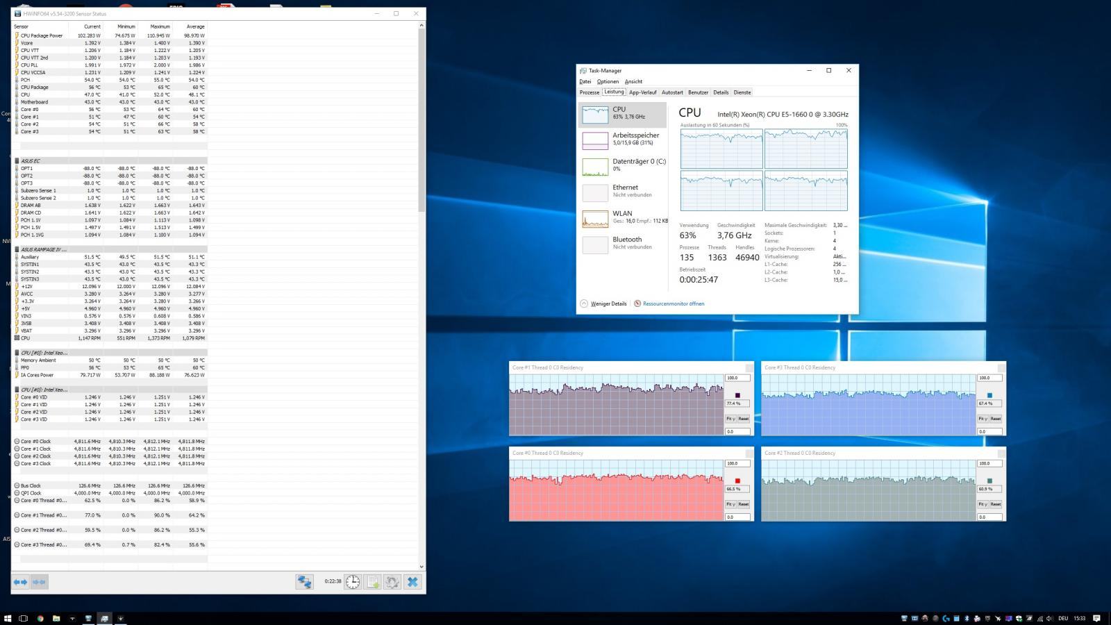Select Ethernet in Task Manager sidebar
The height and width of the screenshot is (625, 1111).
tap(622, 192)
